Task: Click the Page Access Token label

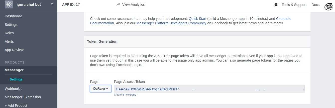Action: click(x=129, y=82)
